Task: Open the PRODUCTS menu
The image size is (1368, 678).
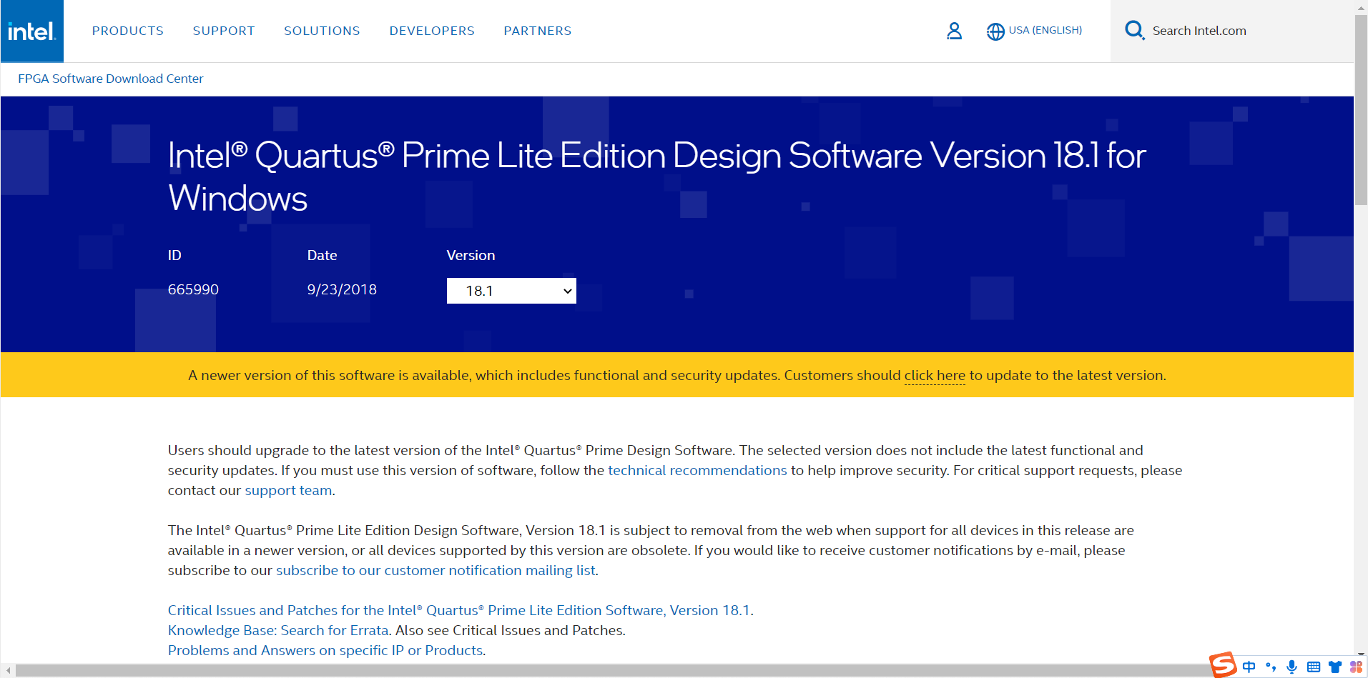Action: click(127, 31)
